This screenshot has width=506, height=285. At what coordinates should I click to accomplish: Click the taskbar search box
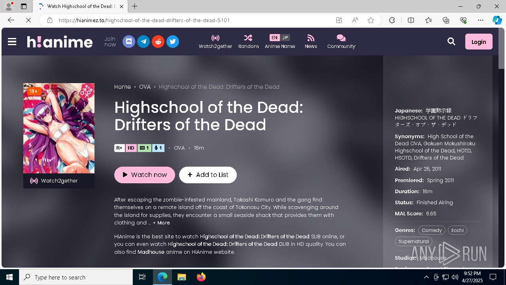[76, 277]
